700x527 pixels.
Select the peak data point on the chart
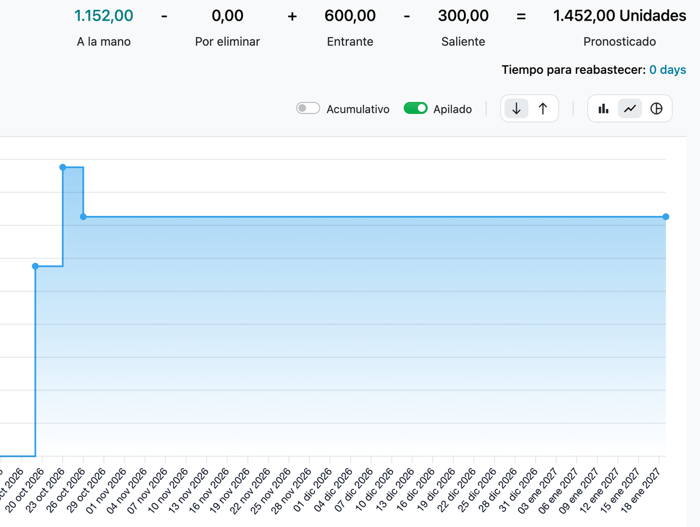(x=63, y=167)
